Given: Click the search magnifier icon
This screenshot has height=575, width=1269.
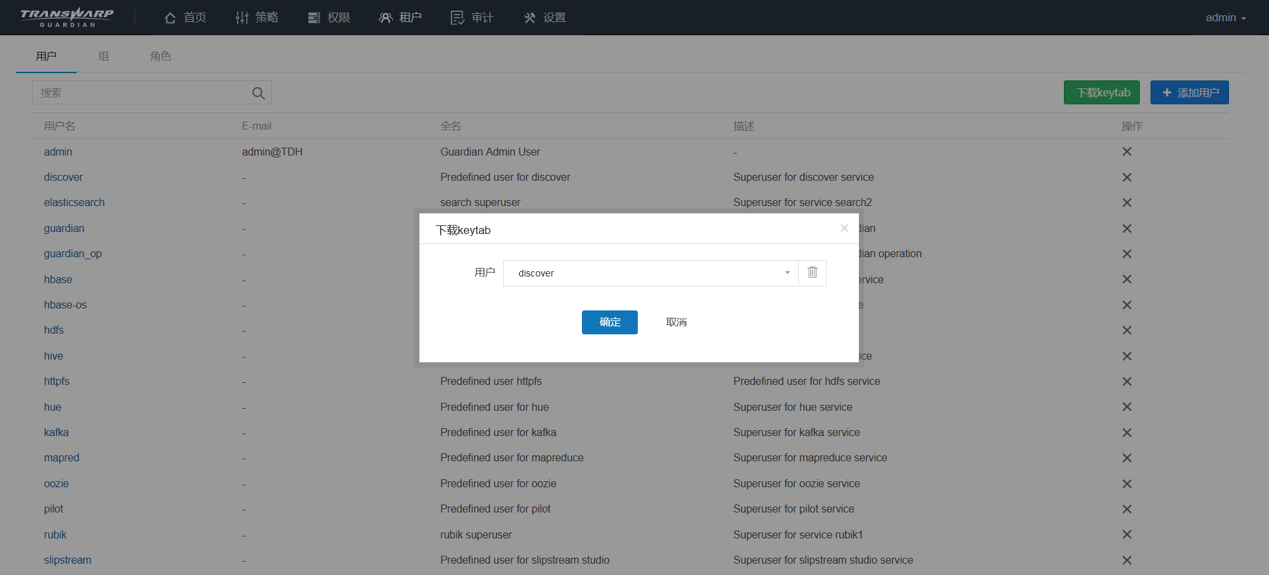Looking at the screenshot, I should (x=258, y=93).
